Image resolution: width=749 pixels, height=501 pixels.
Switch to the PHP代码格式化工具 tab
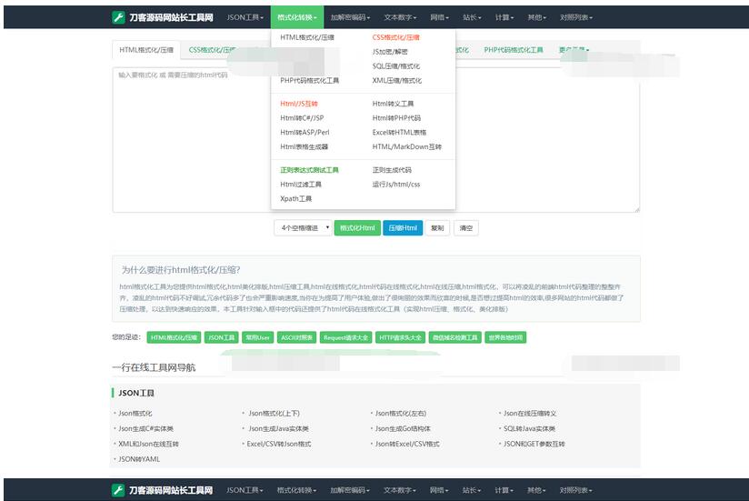click(x=514, y=50)
